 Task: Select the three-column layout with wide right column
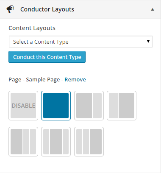[89, 142]
